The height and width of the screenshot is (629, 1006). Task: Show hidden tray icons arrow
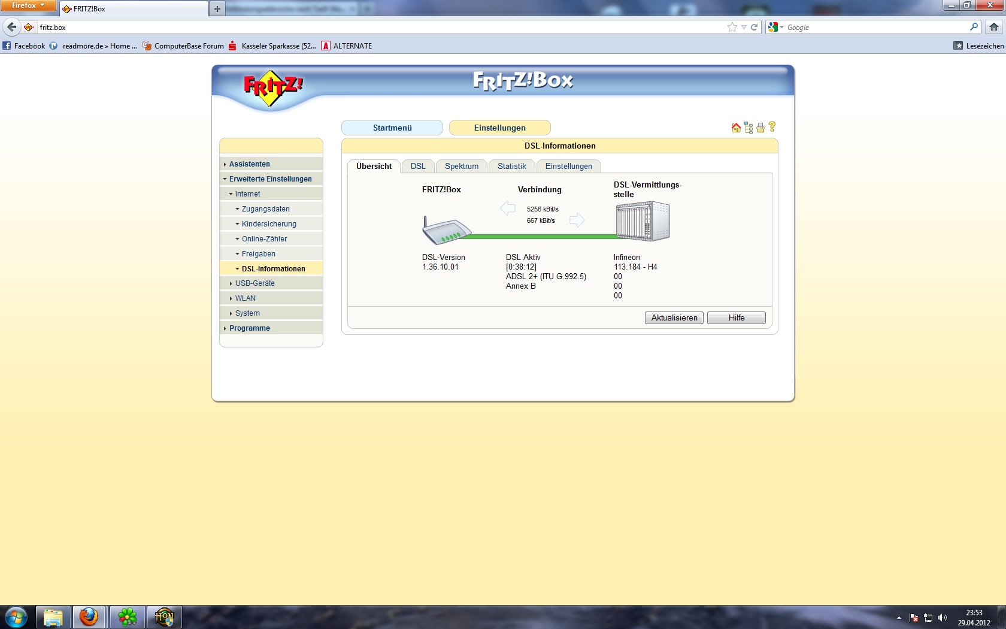tap(899, 618)
